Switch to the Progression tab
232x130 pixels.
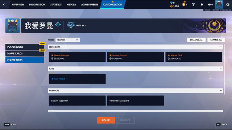(x=37, y=5)
